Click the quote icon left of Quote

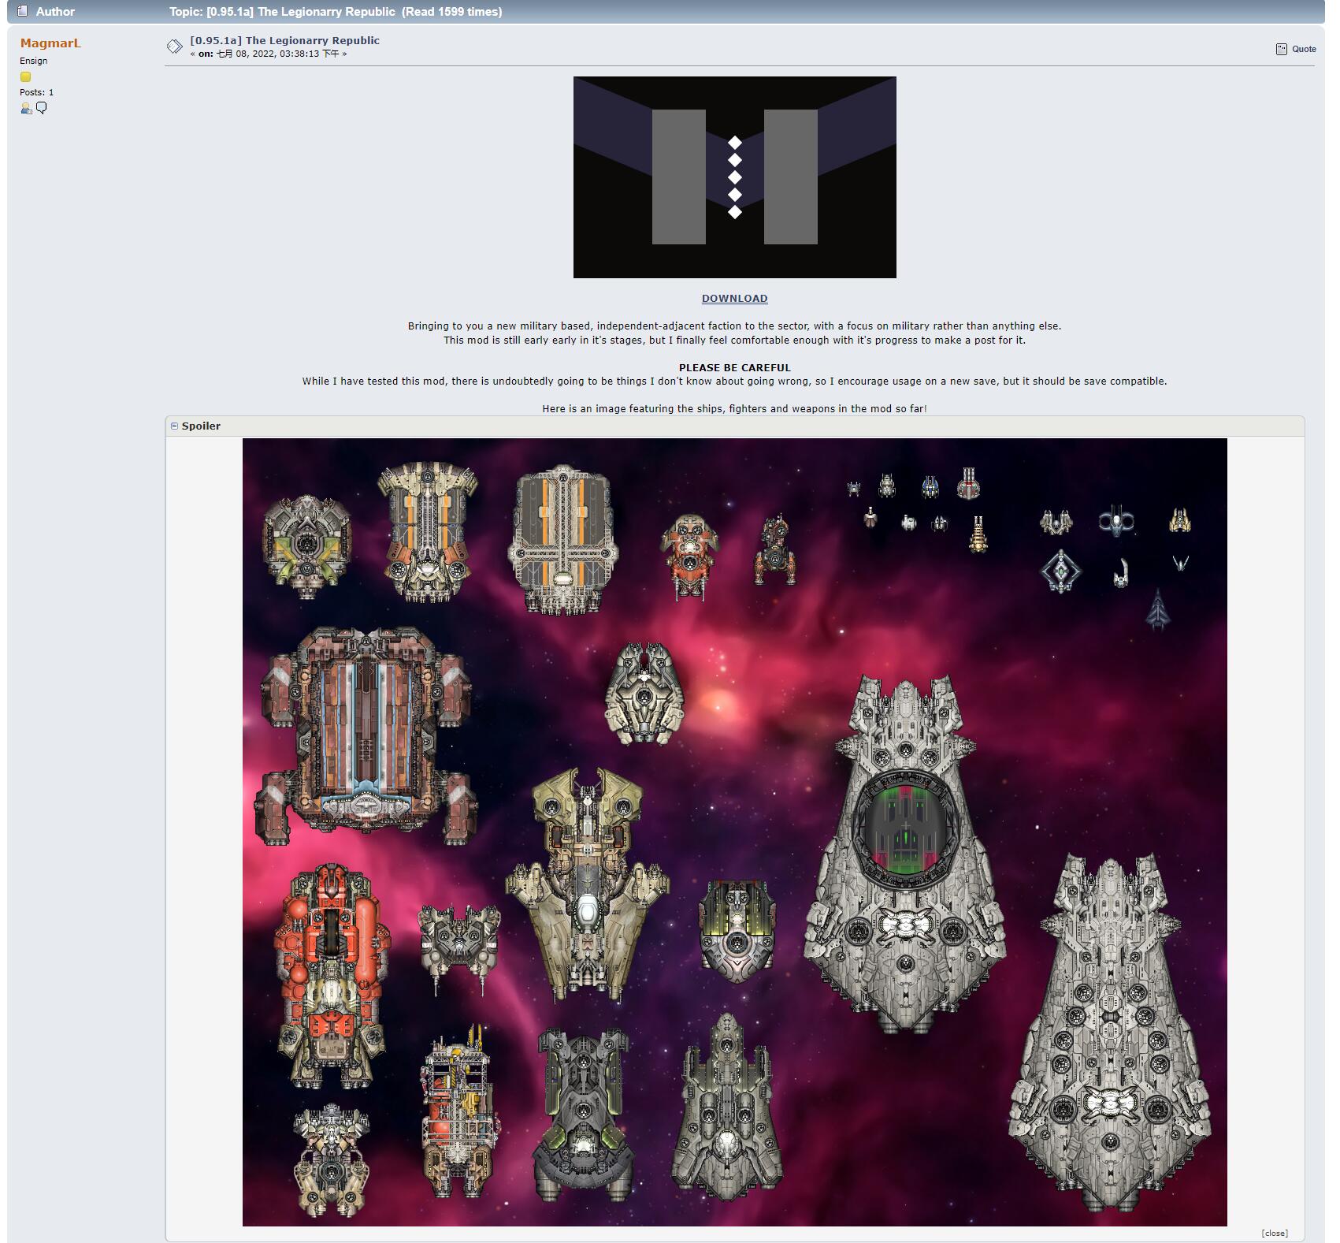pos(1281,49)
